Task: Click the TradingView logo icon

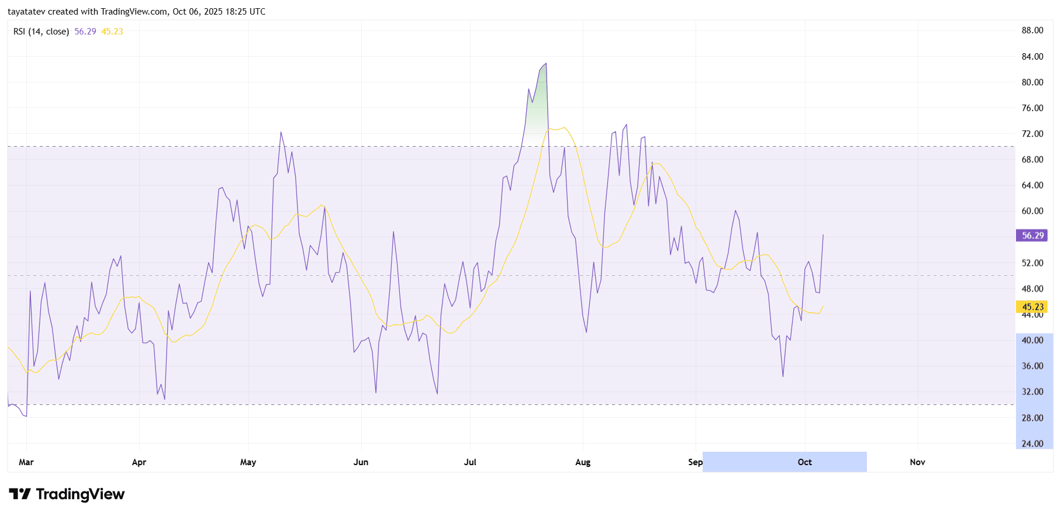Action: click(x=20, y=494)
